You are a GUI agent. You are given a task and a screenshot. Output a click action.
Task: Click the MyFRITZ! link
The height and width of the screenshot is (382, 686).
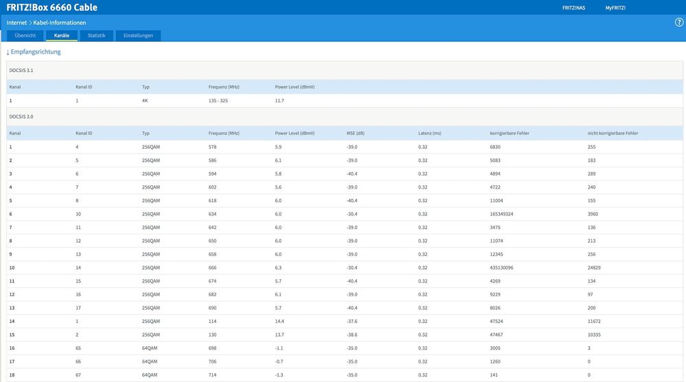pos(615,8)
